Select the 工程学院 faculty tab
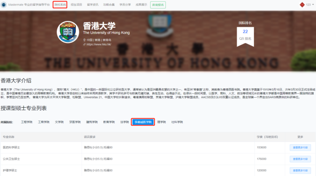Image resolution: width=316 pixels, height=176 pixels. pyautogui.click(x=26, y=122)
